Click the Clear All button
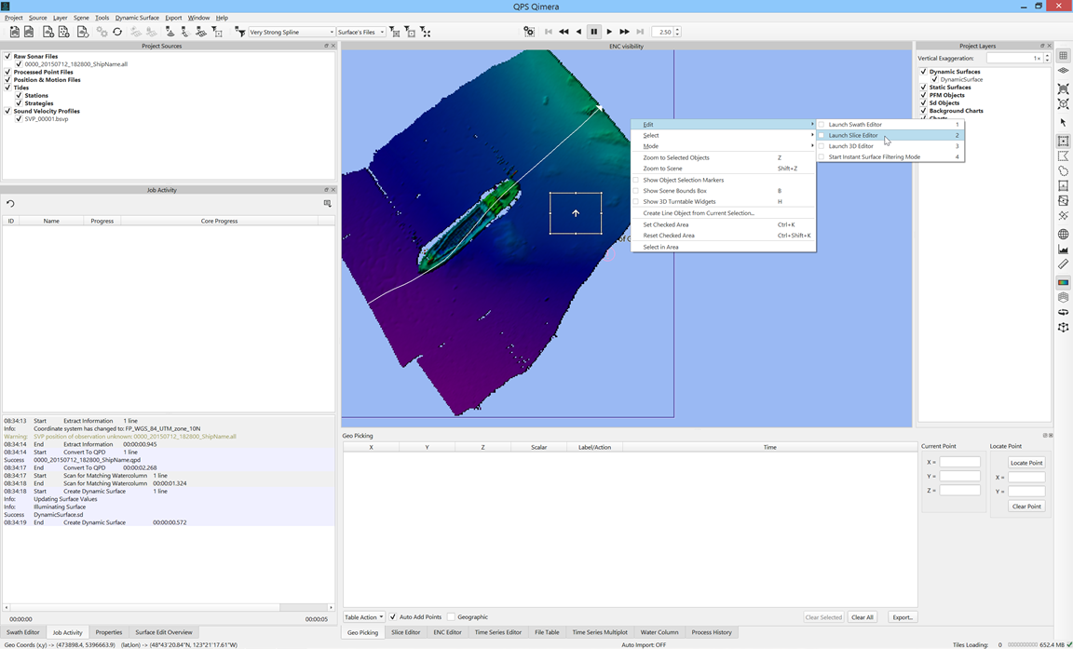 862,616
